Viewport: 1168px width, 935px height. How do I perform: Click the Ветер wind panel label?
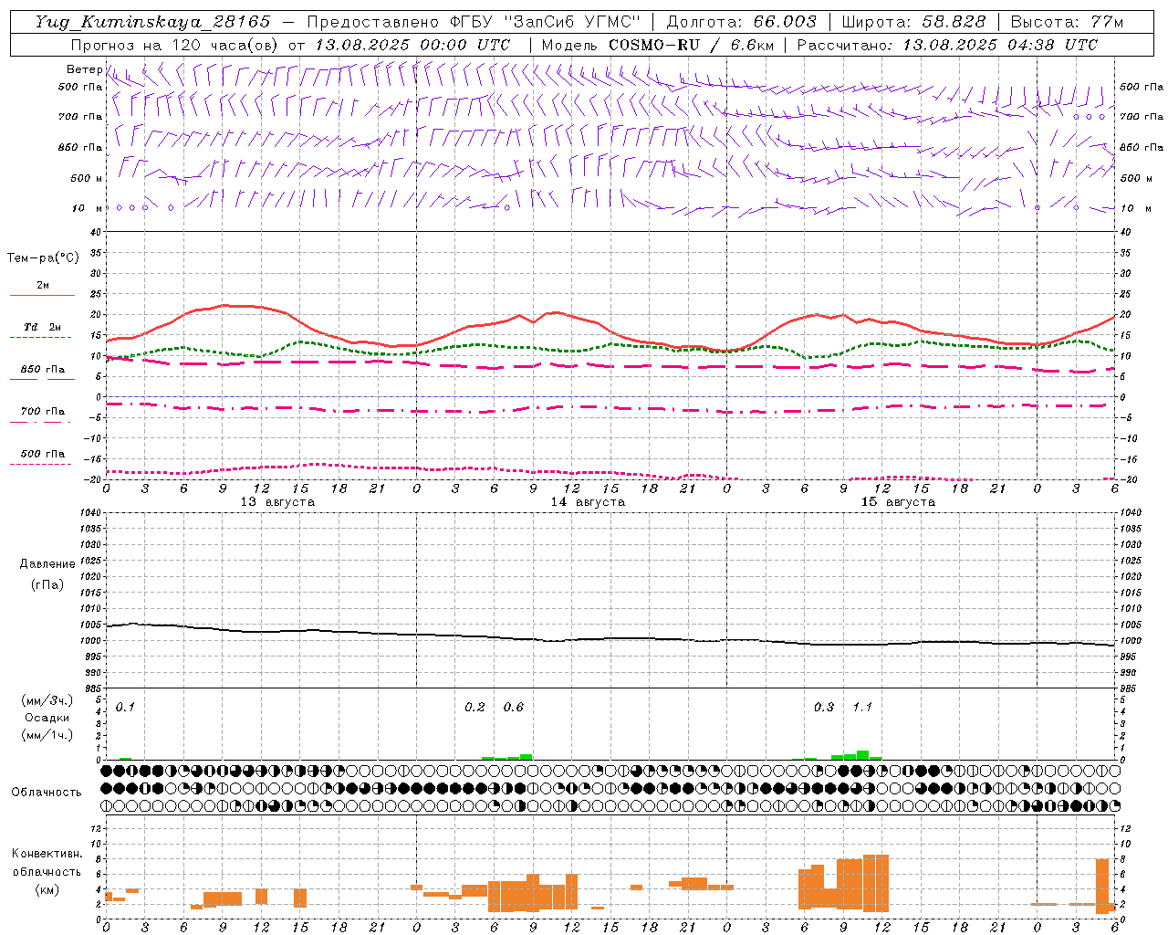pos(84,69)
